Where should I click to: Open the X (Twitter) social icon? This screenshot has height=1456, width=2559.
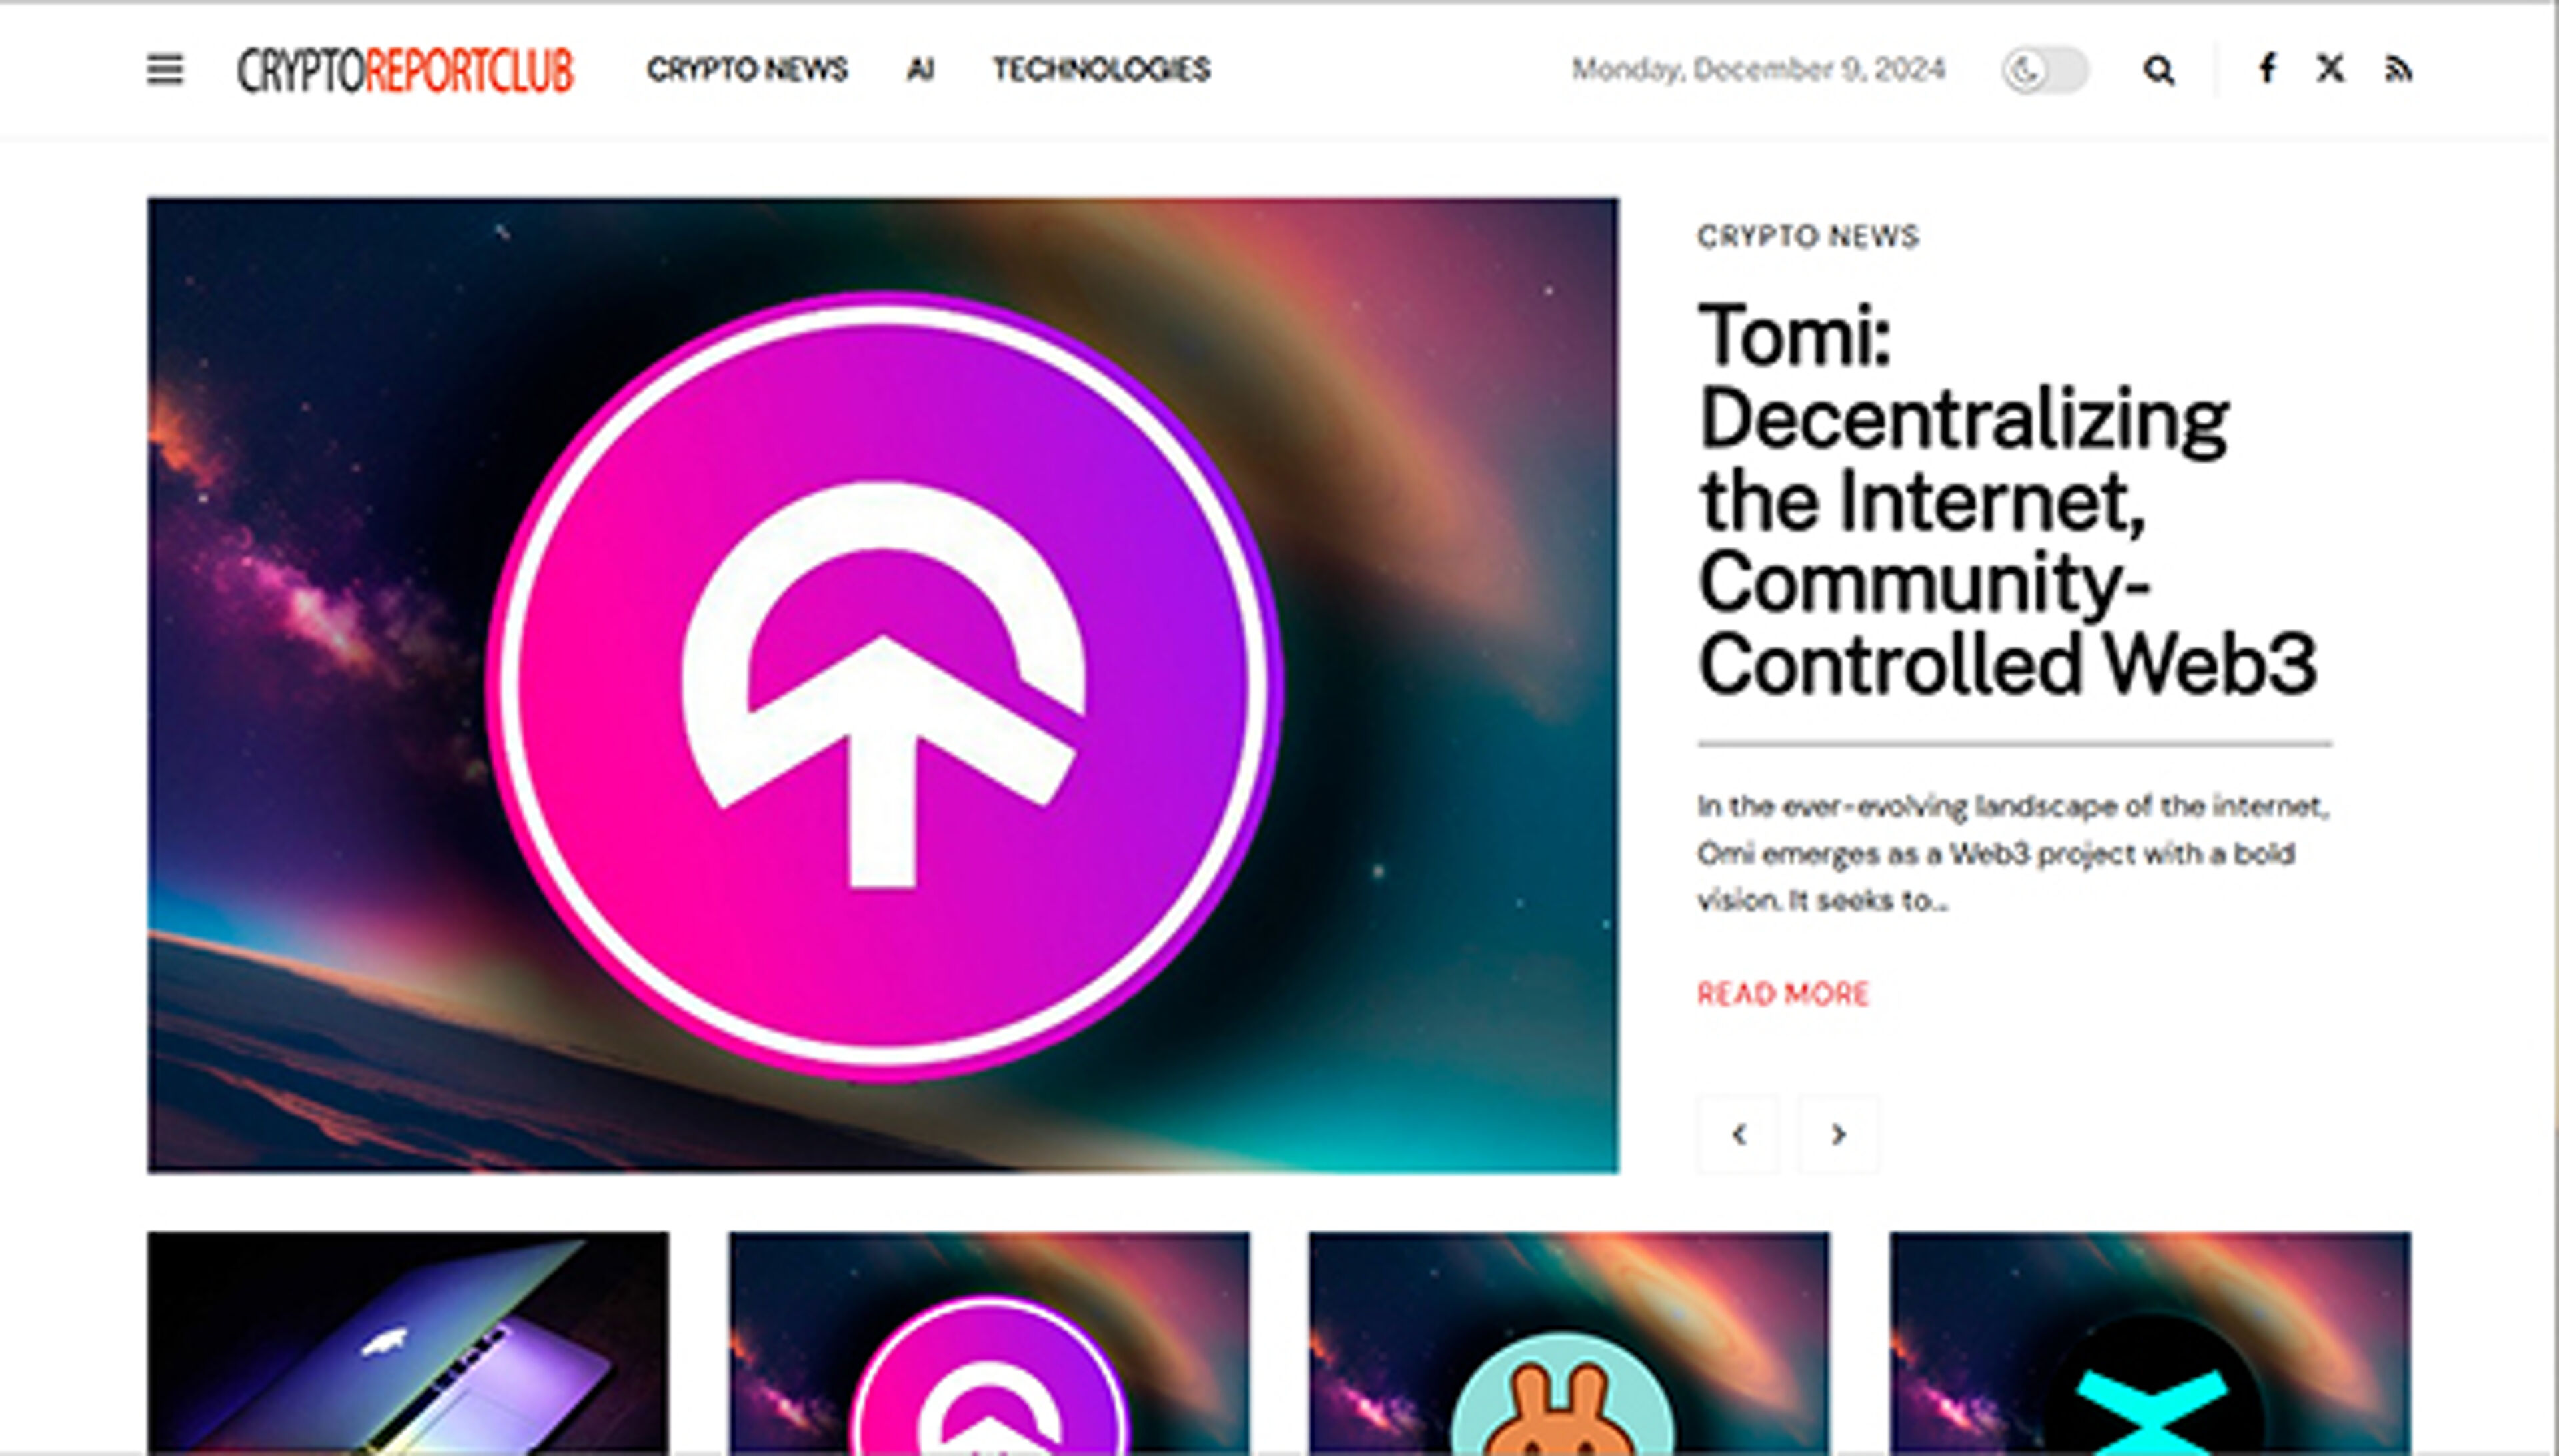coord(2330,69)
